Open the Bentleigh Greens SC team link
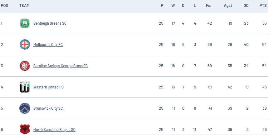The height and width of the screenshot is (135, 269). [50, 23]
